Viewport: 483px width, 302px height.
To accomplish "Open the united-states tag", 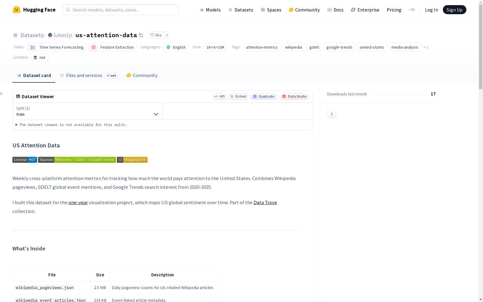I will pyautogui.click(x=372, y=47).
